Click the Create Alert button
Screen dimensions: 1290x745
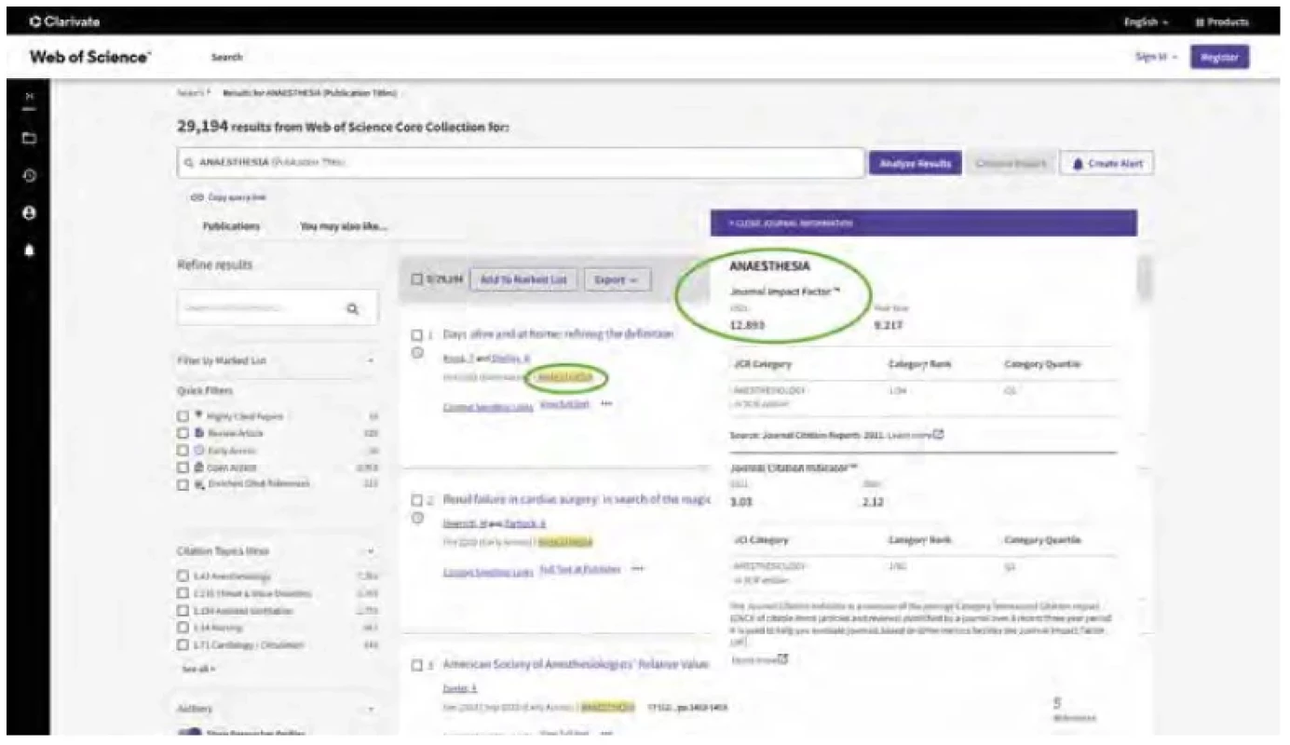coord(1107,164)
